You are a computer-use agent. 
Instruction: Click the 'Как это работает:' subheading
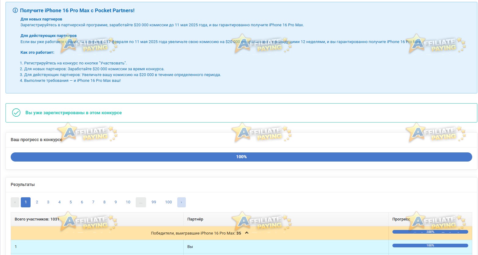click(37, 53)
